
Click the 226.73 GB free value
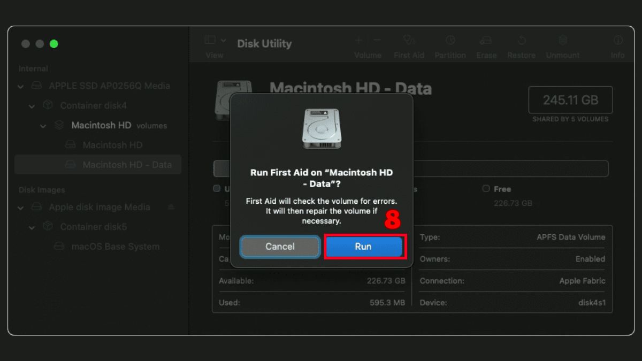tap(513, 203)
